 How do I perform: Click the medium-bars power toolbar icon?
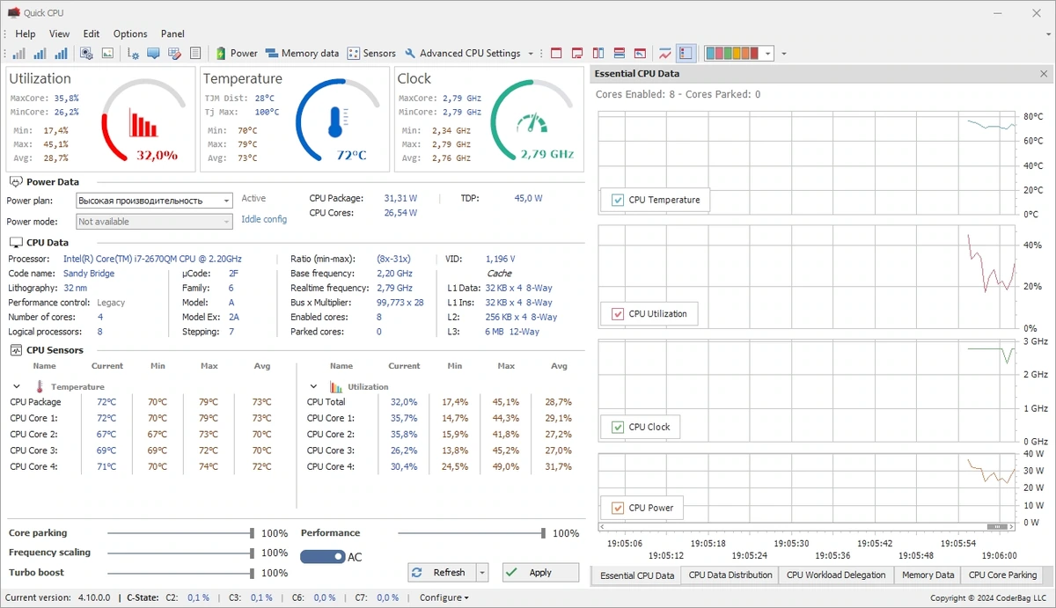40,54
